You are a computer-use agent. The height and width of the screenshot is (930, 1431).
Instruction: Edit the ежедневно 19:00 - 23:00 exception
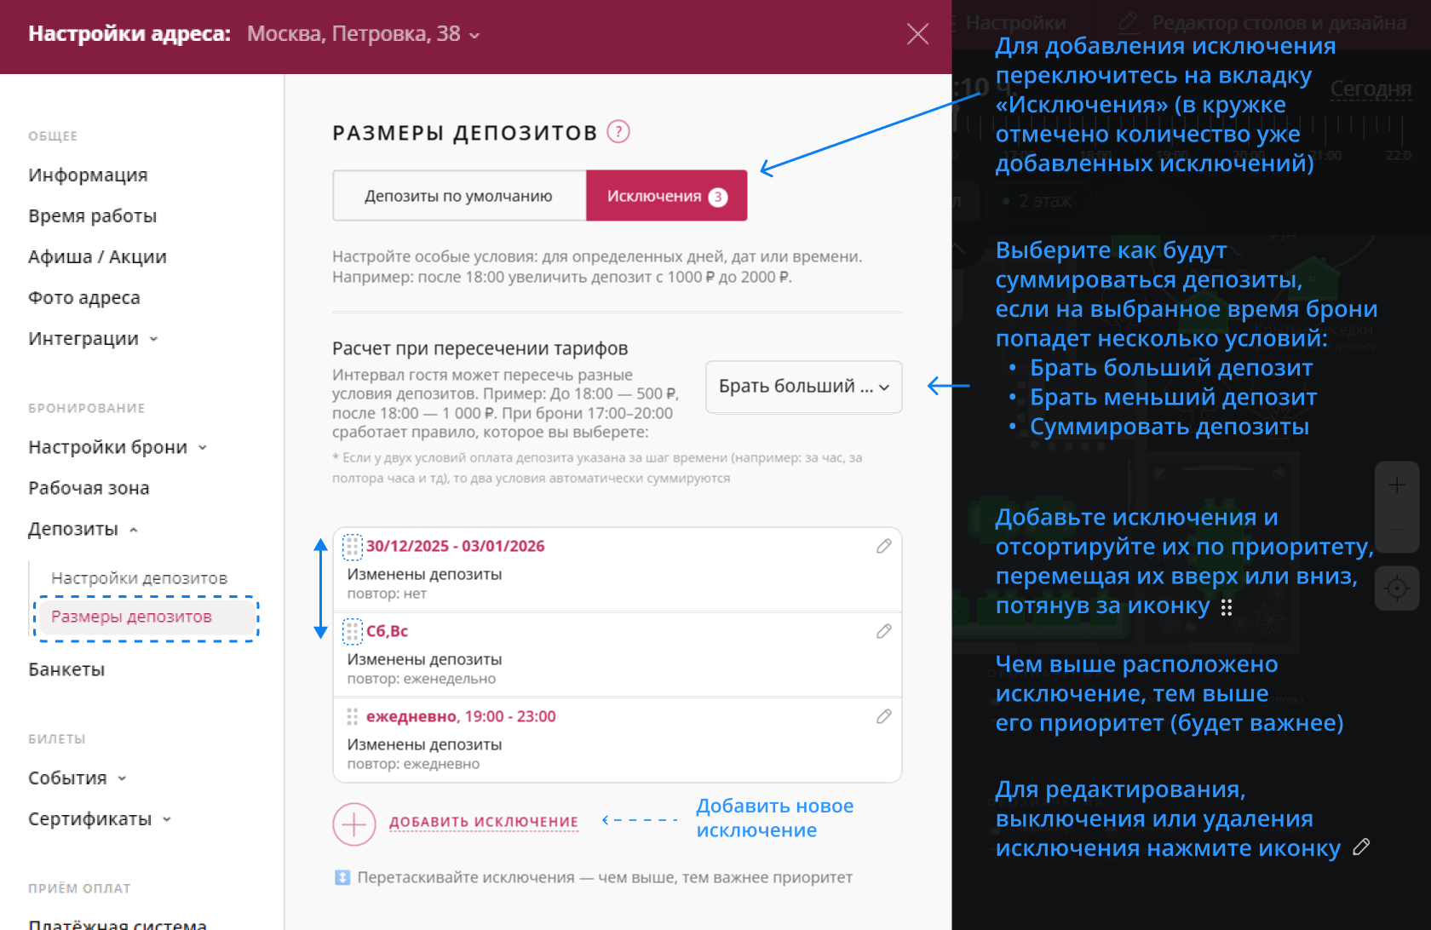883,716
